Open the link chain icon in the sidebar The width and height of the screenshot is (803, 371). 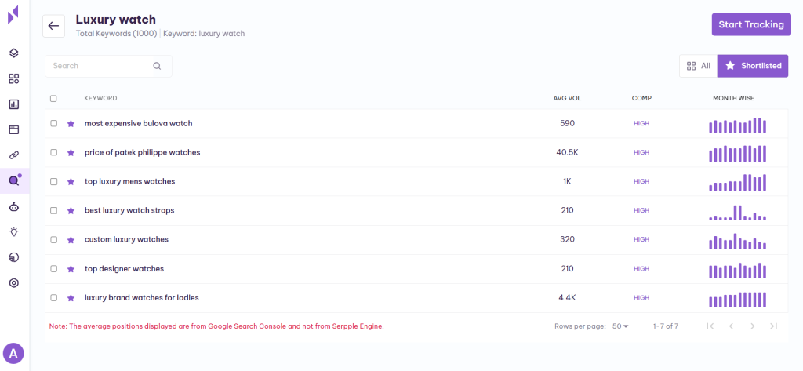pos(14,155)
